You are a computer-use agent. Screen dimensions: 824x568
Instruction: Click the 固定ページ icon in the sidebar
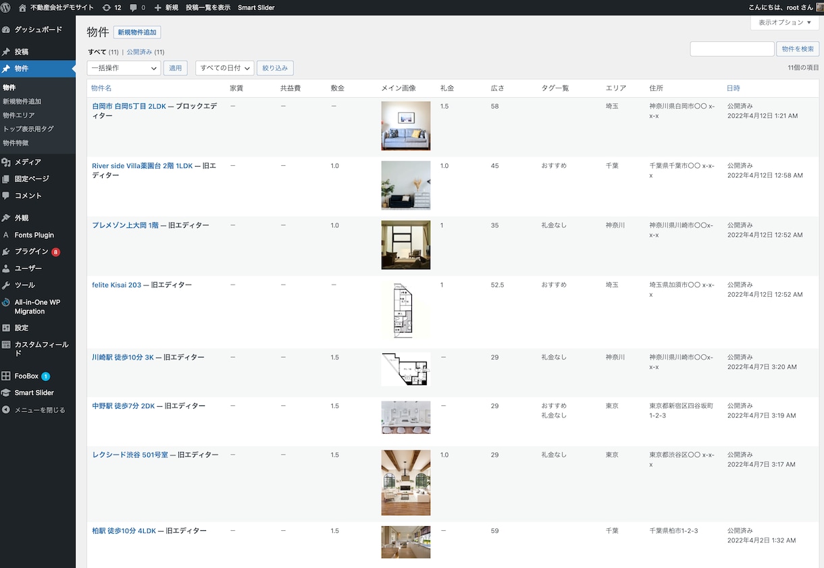pos(7,179)
